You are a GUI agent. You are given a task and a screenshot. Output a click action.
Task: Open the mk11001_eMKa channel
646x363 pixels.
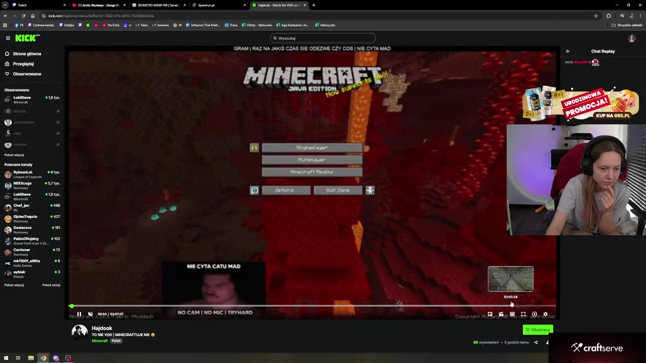point(32,263)
